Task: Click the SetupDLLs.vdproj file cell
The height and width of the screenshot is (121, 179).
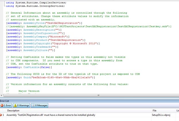Action: click(161, 115)
